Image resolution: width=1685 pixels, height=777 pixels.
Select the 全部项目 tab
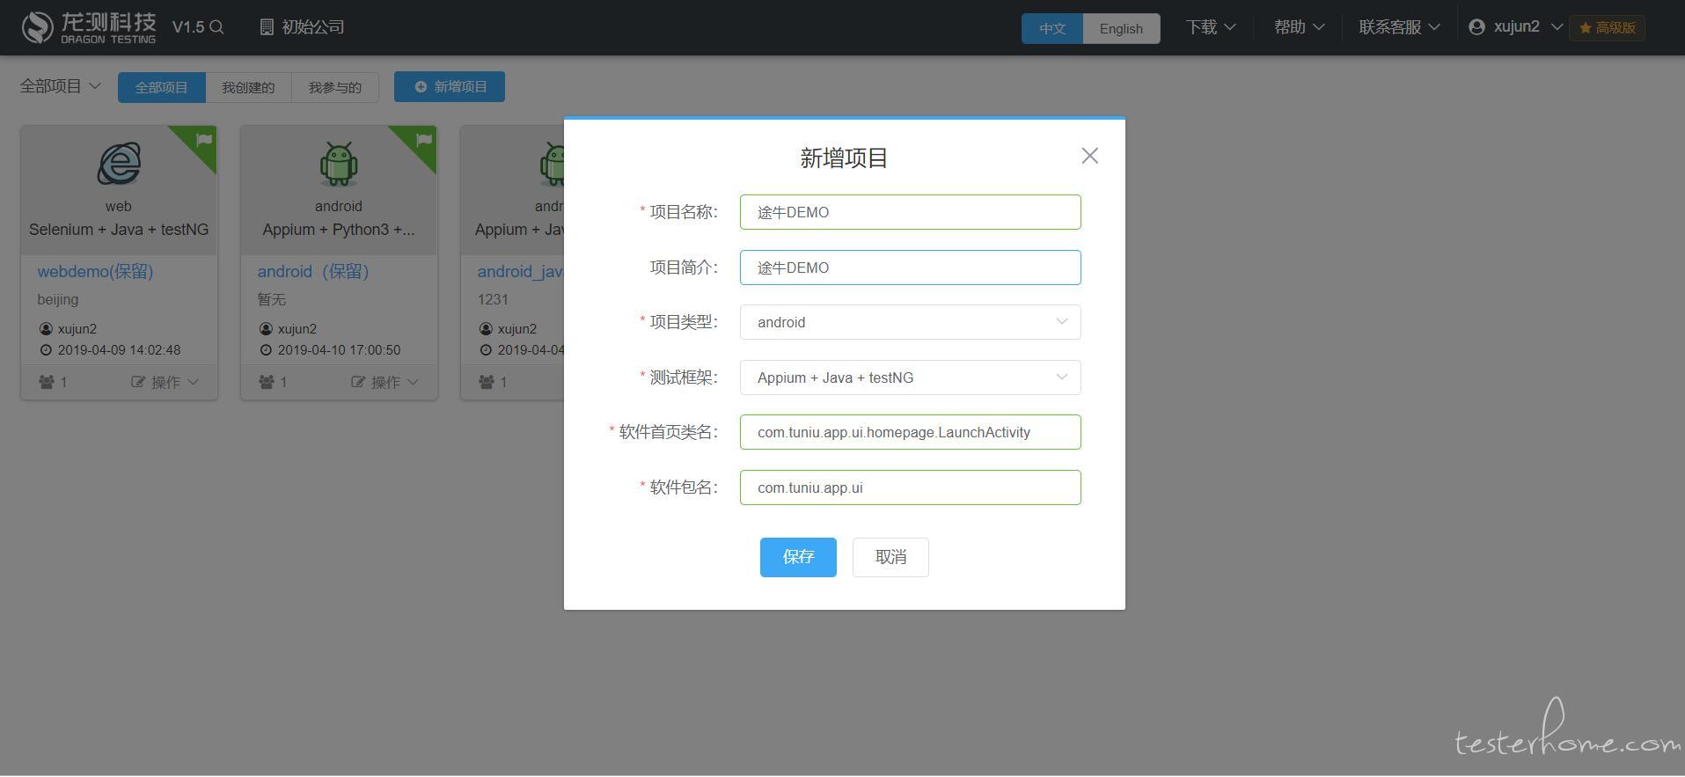[162, 87]
